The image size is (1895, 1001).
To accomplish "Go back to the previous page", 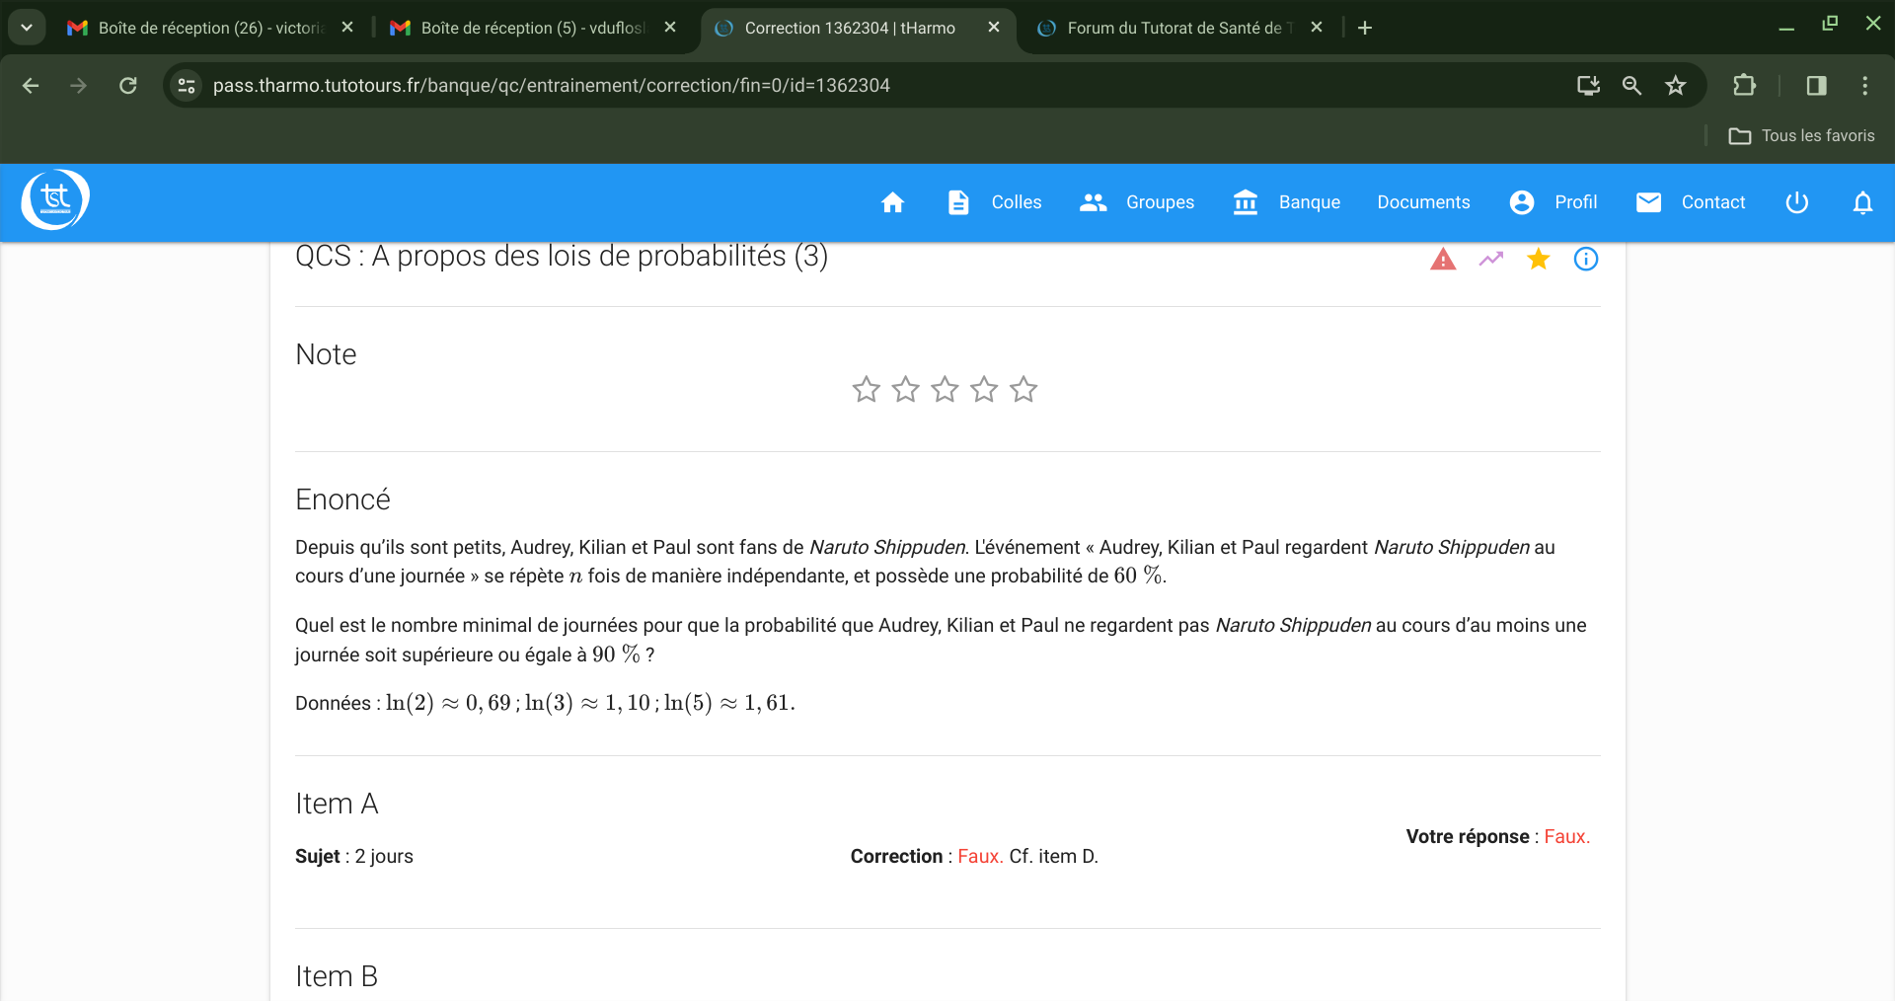I will 31,86.
